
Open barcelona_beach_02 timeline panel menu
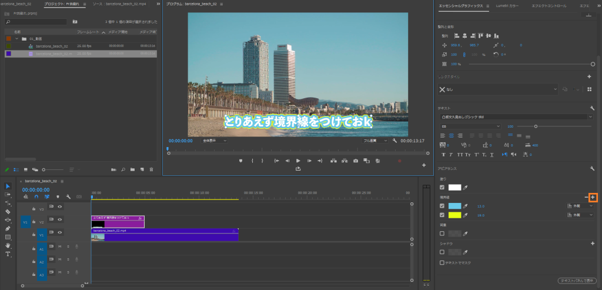[62, 181]
